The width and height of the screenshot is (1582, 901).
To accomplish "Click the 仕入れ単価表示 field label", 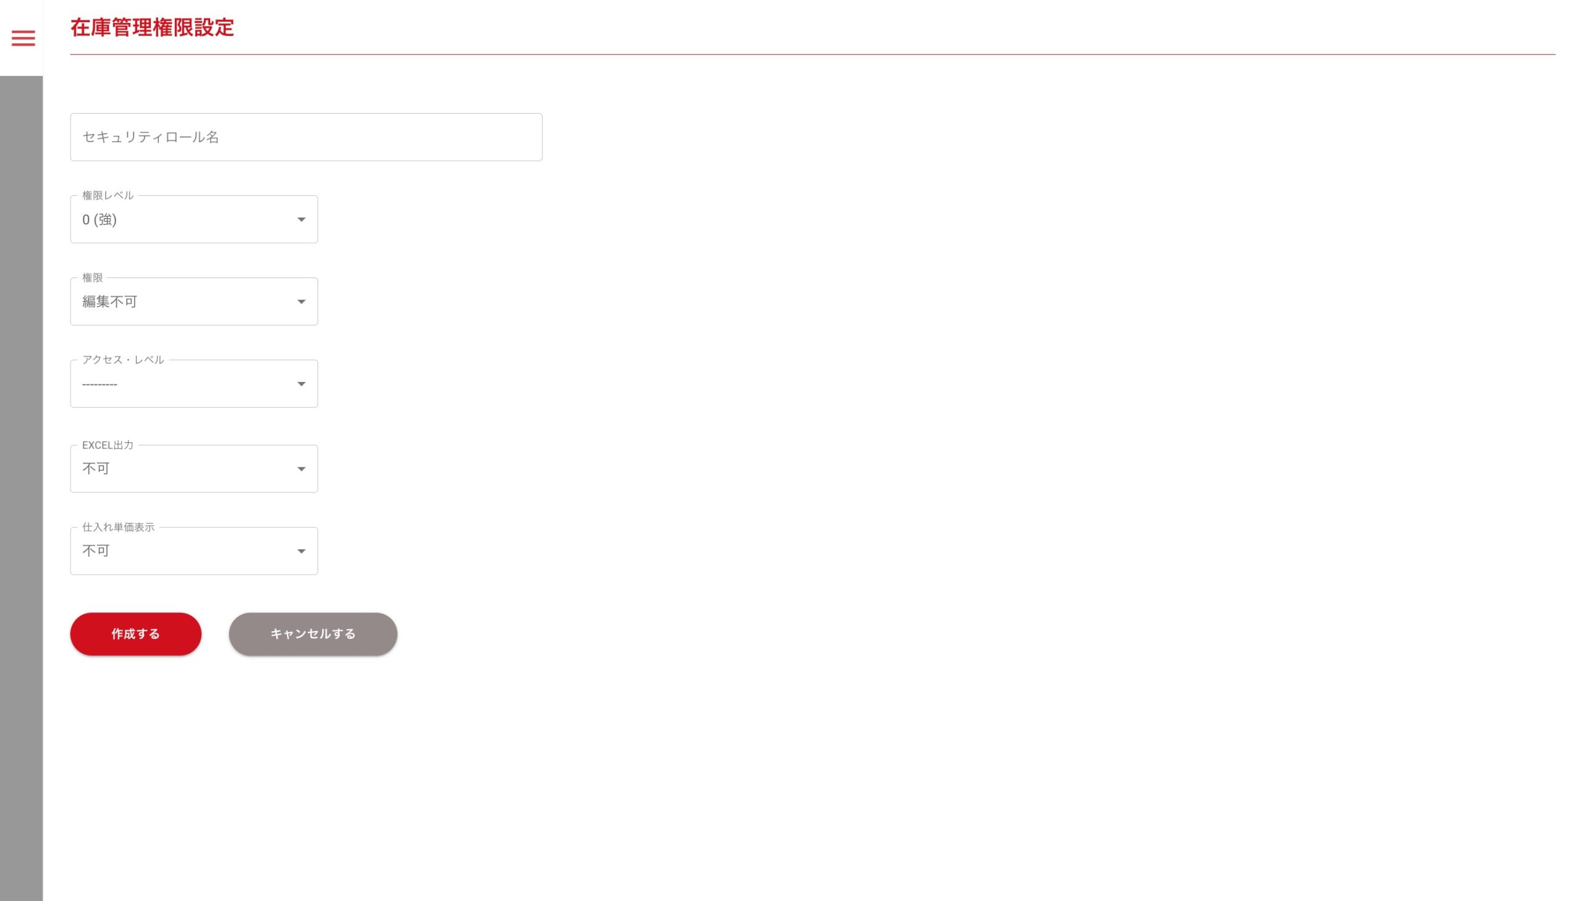I will click(x=118, y=527).
